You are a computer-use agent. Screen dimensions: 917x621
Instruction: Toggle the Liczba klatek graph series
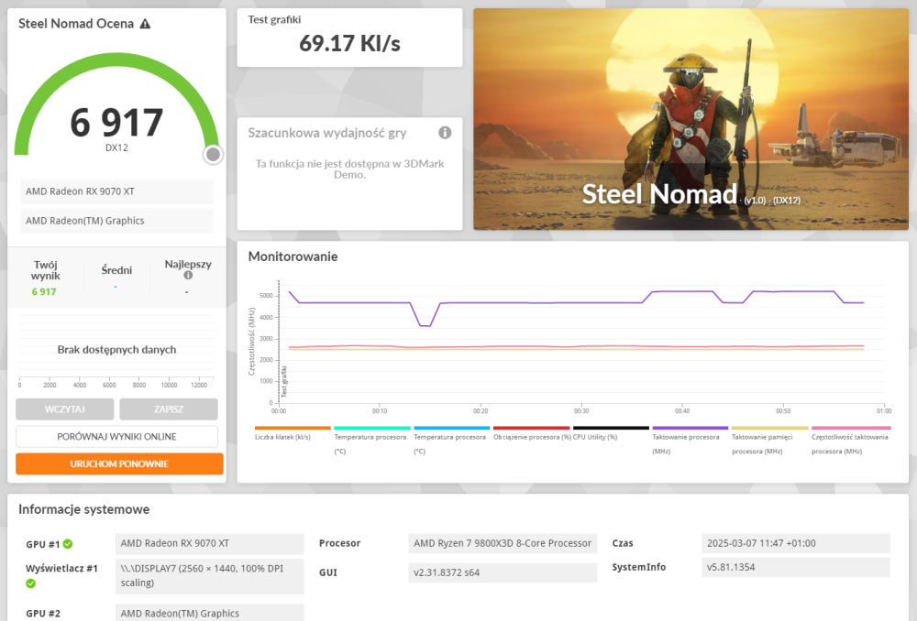click(x=292, y=429)
